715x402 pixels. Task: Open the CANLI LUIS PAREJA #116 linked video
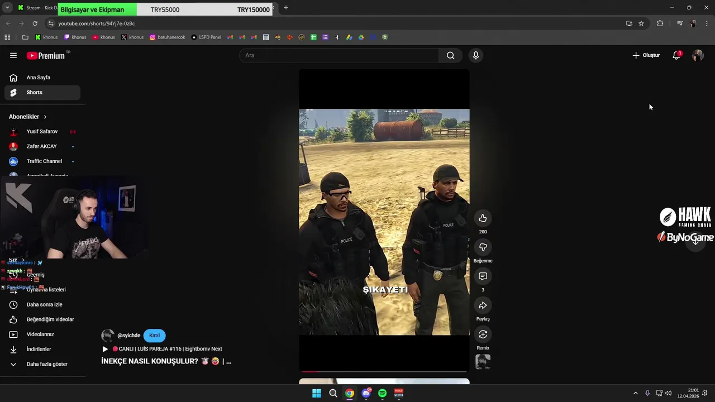pos(162,349)
